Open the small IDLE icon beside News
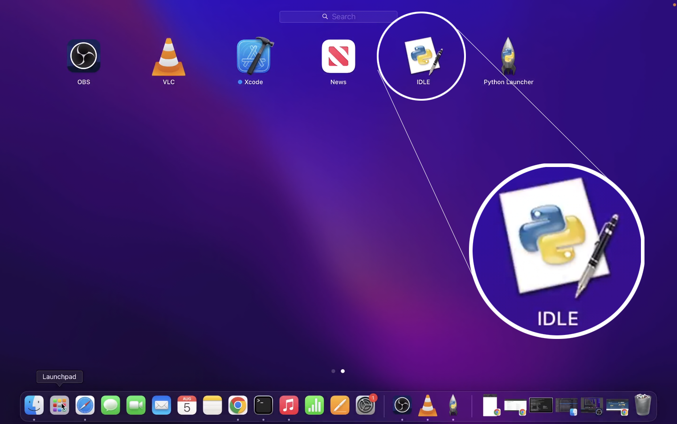Viewport: 677px width, 424px height. (x=423, y=57)
